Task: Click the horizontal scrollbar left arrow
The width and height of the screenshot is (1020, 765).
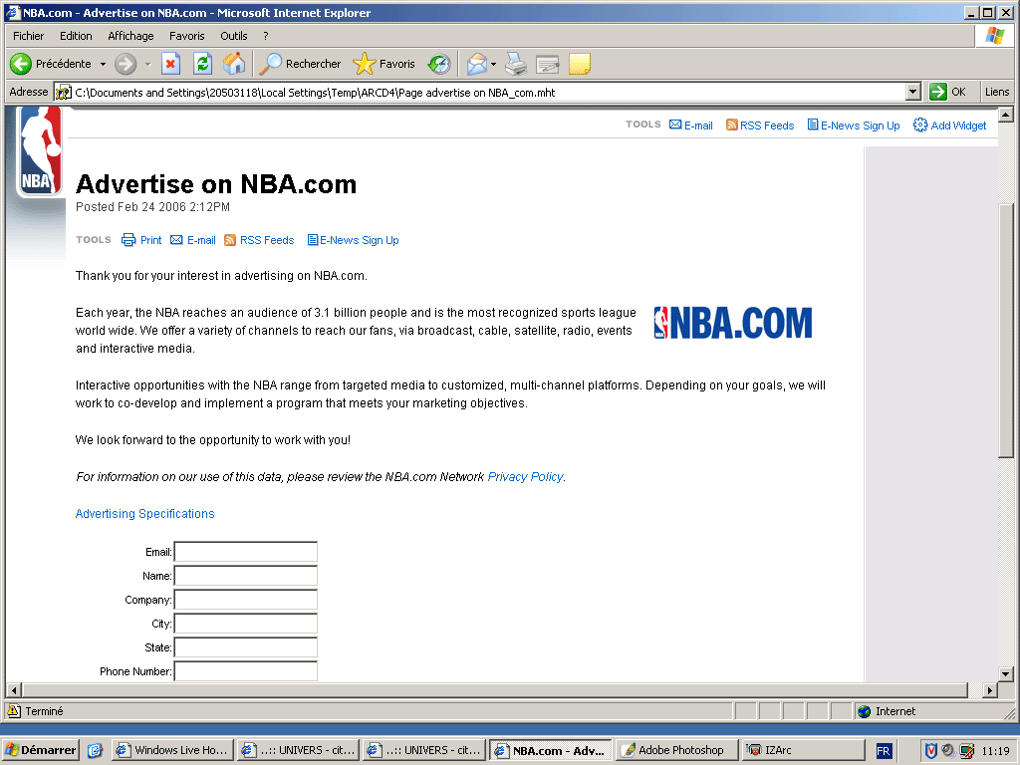Action: (x=14, y=690)
